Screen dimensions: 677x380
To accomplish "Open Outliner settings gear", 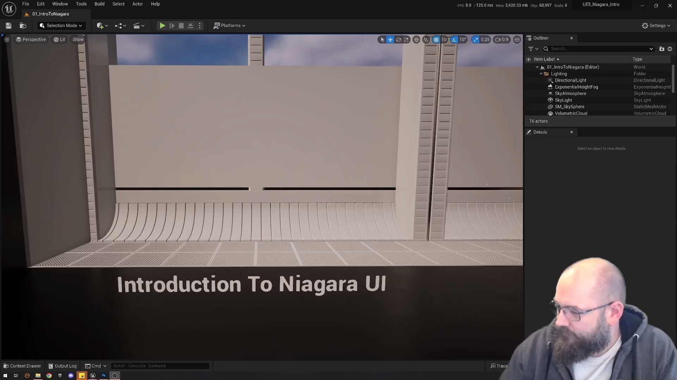I will [670, 49].
